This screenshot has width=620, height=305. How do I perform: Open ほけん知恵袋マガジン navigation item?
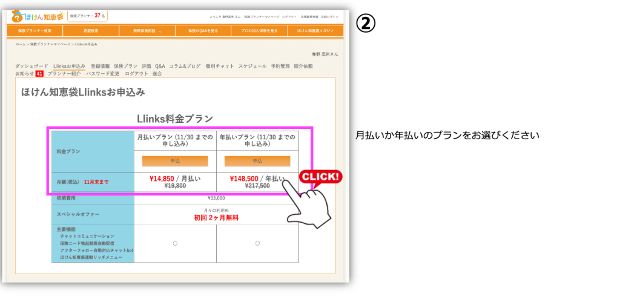(x=315, y=30)
